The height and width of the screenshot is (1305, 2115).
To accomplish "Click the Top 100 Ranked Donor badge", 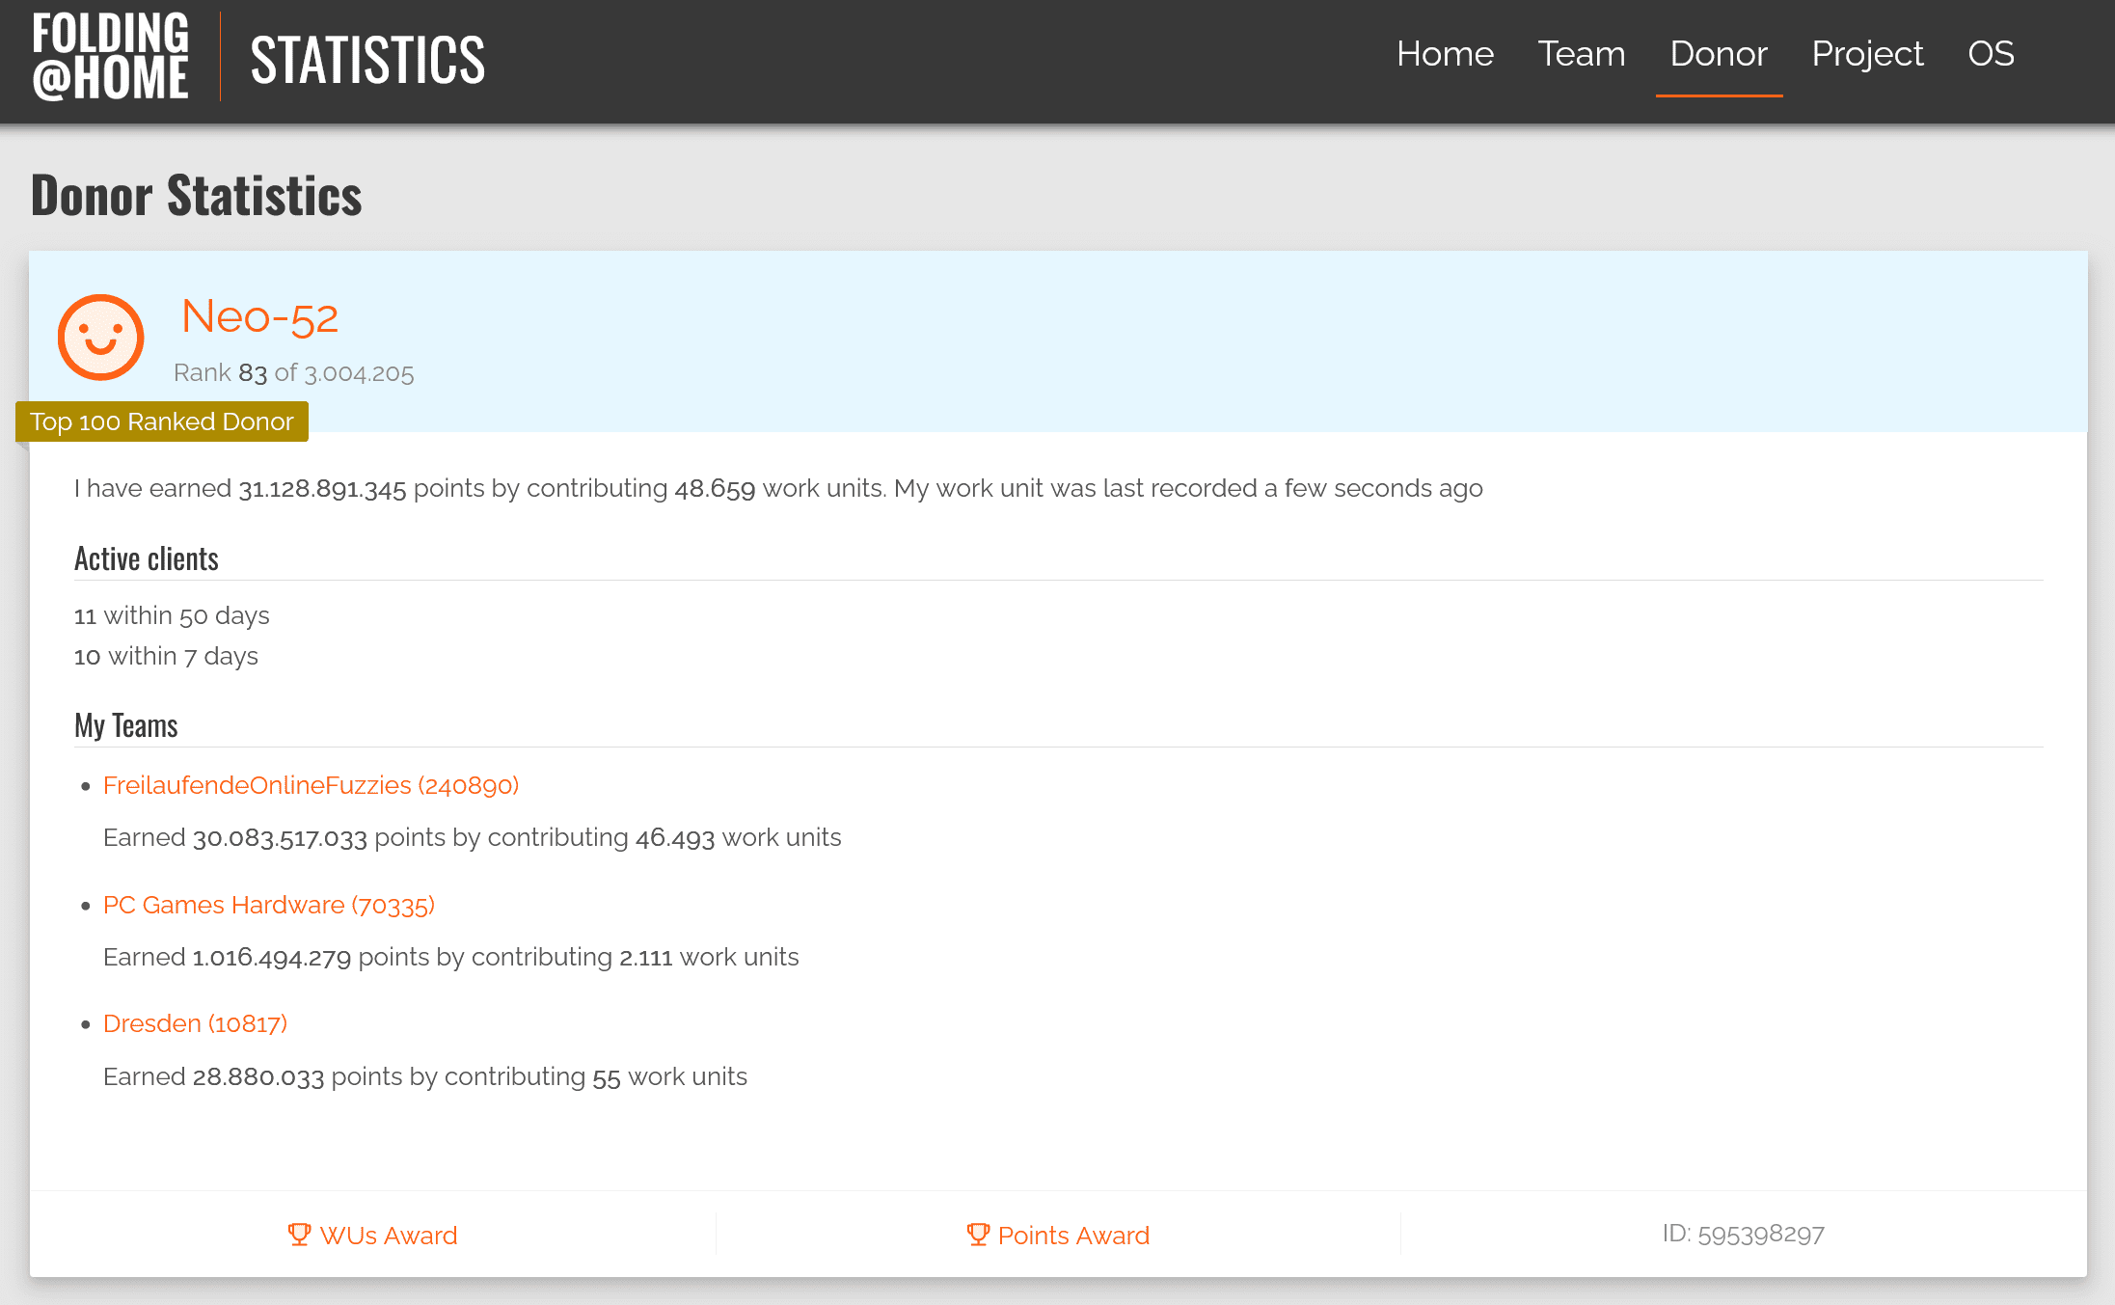I will click(x=161, y=421).
